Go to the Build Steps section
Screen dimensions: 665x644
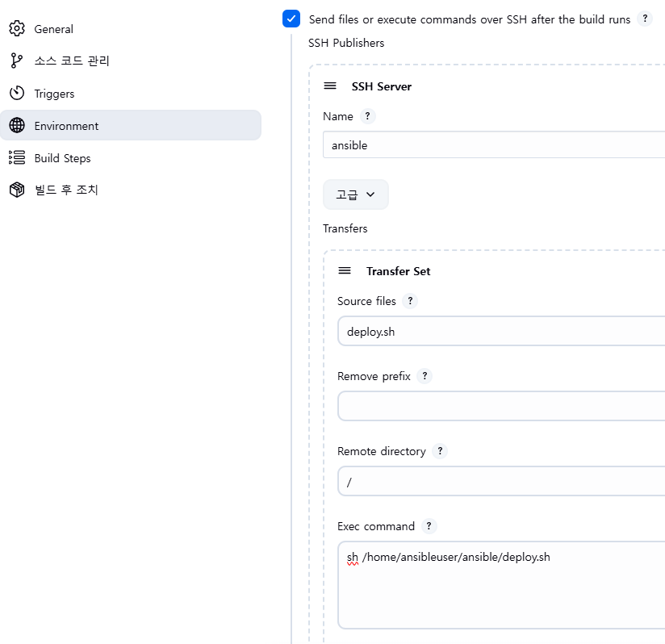click(131, 157)
